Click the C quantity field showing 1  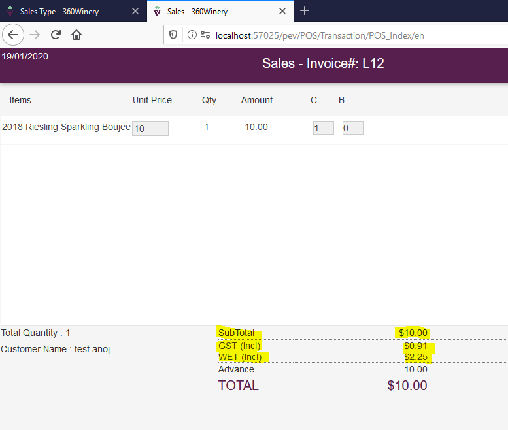[324, 128]
